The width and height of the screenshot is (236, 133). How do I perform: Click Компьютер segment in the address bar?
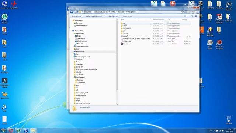click(x=87, y=12)
